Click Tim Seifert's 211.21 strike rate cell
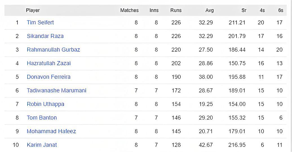 pyautogui.click(x=237, y=22)
